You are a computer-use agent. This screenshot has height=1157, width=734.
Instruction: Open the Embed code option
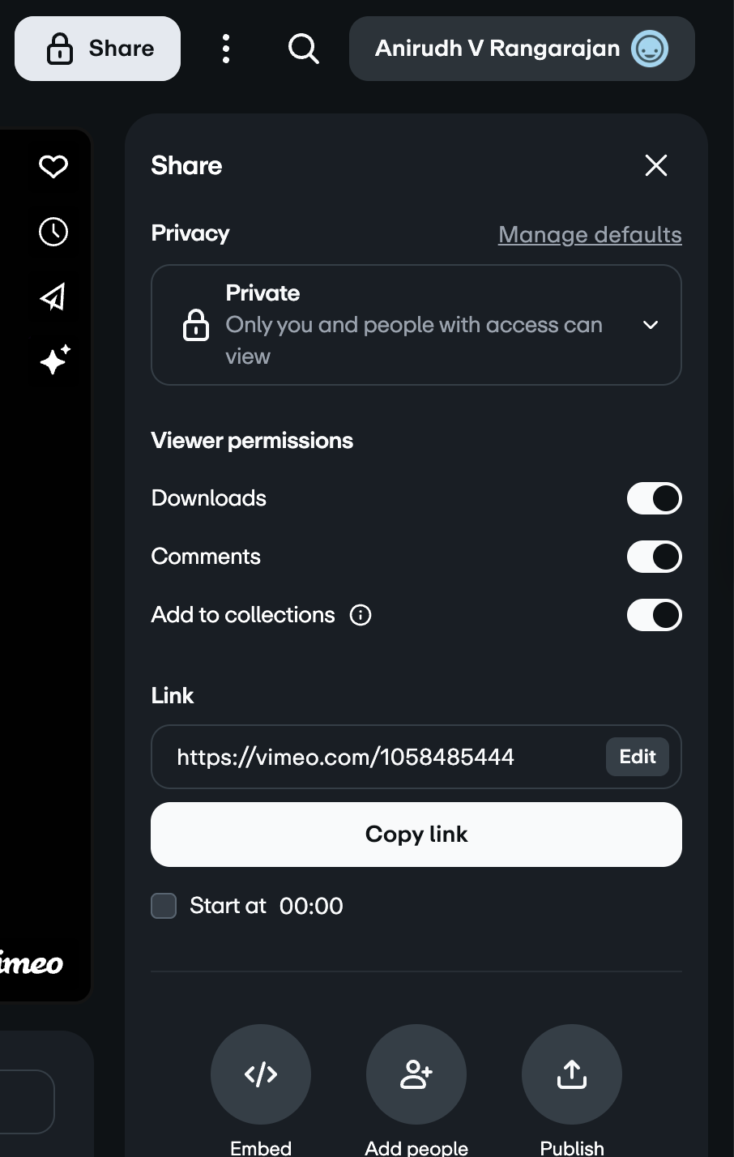(x=260, y=1074)
